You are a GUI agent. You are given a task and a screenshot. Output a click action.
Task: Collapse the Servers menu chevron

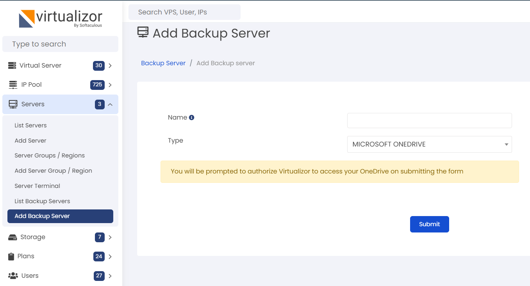tap(110, 104)
